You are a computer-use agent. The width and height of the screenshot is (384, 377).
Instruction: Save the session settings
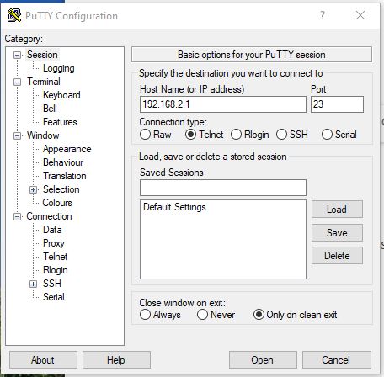click(x=337, y=233)
